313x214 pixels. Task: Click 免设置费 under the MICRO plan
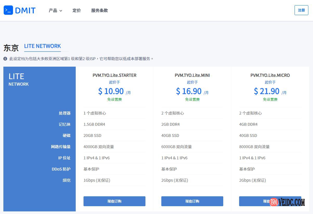click(270, 99)
